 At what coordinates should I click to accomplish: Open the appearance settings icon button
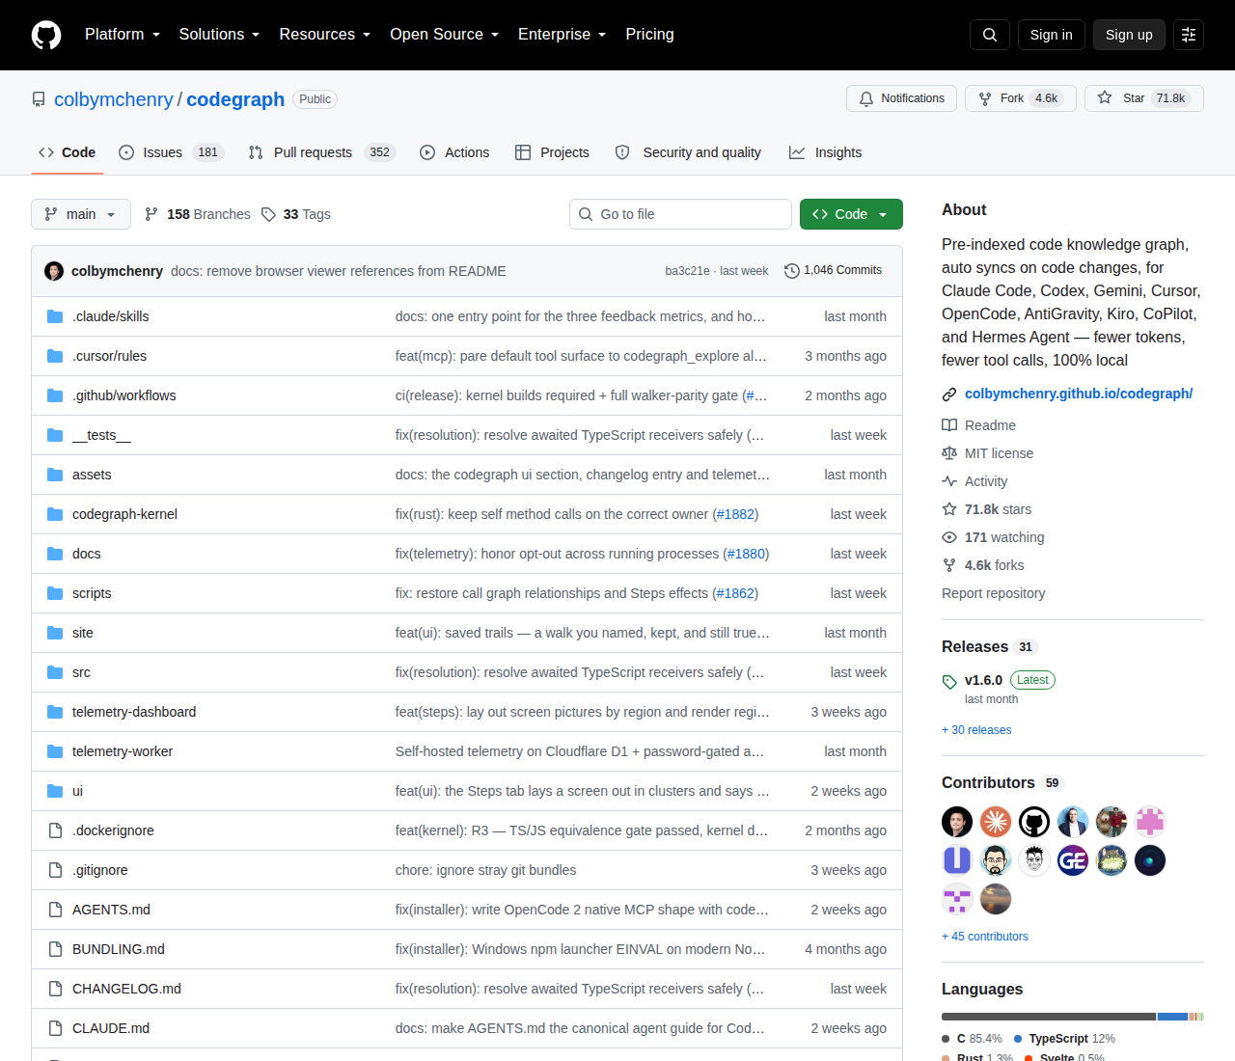point(1189,35)
